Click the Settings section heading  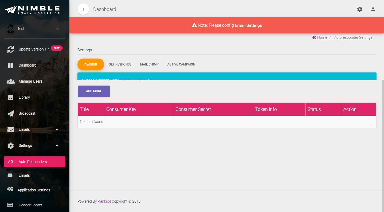85,50
